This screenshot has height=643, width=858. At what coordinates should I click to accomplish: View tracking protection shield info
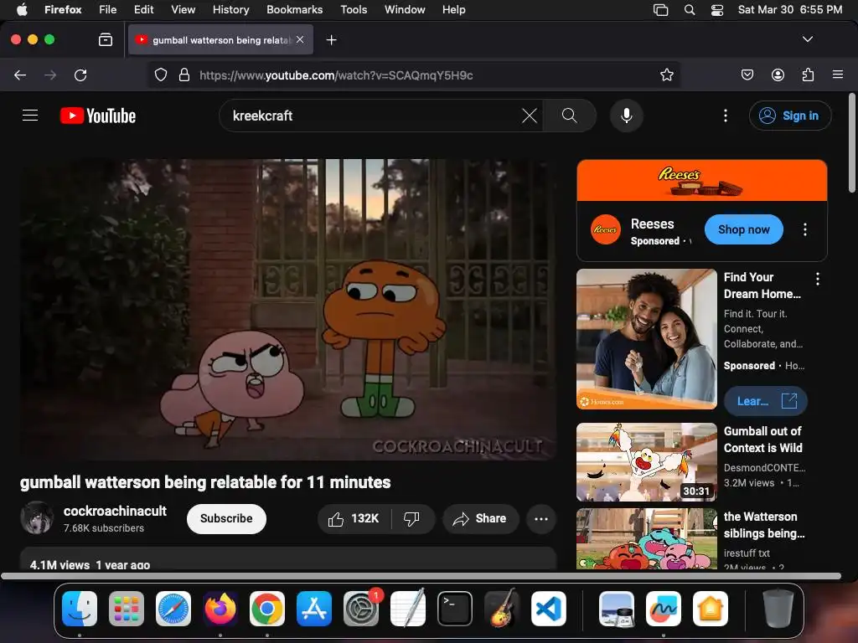(x=160, y=75)
